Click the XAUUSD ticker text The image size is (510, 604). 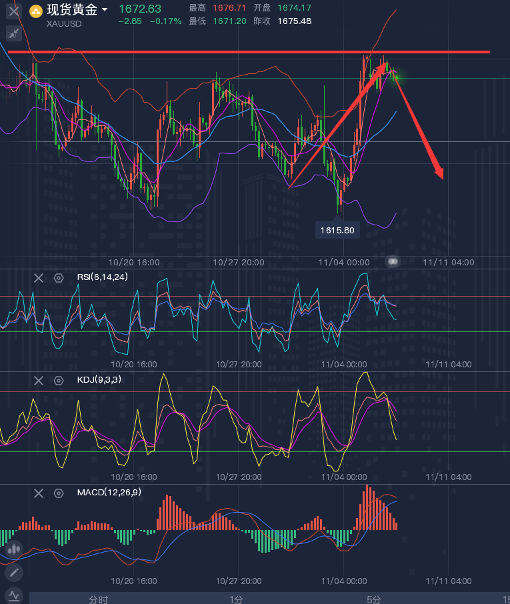click(x=64, y=23)
